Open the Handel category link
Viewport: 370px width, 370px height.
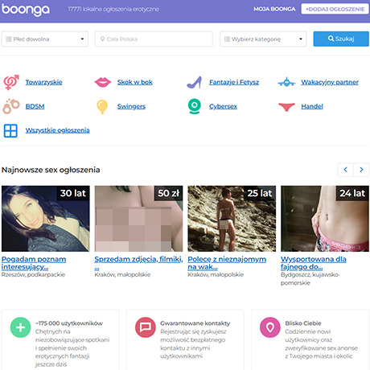click(x=312, y=106)
